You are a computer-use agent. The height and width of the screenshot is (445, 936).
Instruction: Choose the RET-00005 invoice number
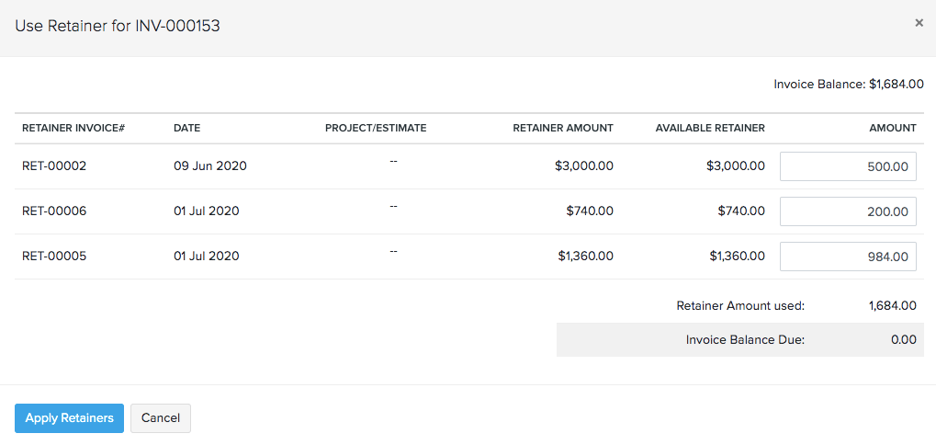[x=54, y=257]
